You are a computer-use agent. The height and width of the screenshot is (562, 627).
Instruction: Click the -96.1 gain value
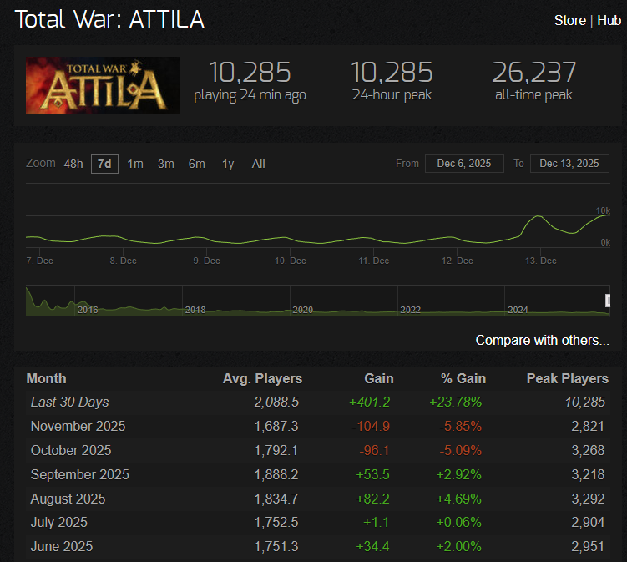click(374, 450)
